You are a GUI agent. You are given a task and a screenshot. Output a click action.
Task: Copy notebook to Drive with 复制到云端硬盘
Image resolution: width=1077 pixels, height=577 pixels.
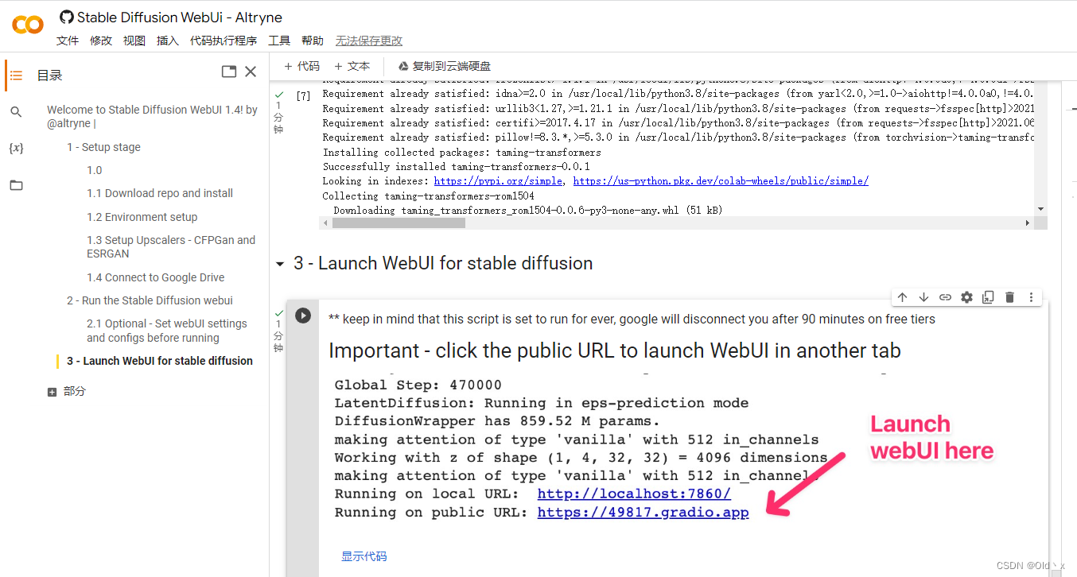pyautogui.click(x=445, y=67)
